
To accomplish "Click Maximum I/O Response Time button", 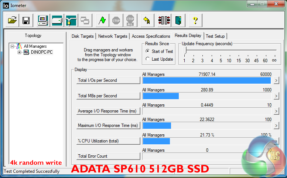I will tap(108, 125).
